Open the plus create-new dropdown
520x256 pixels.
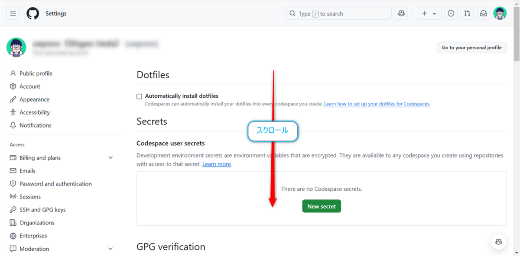click(429, 13)
